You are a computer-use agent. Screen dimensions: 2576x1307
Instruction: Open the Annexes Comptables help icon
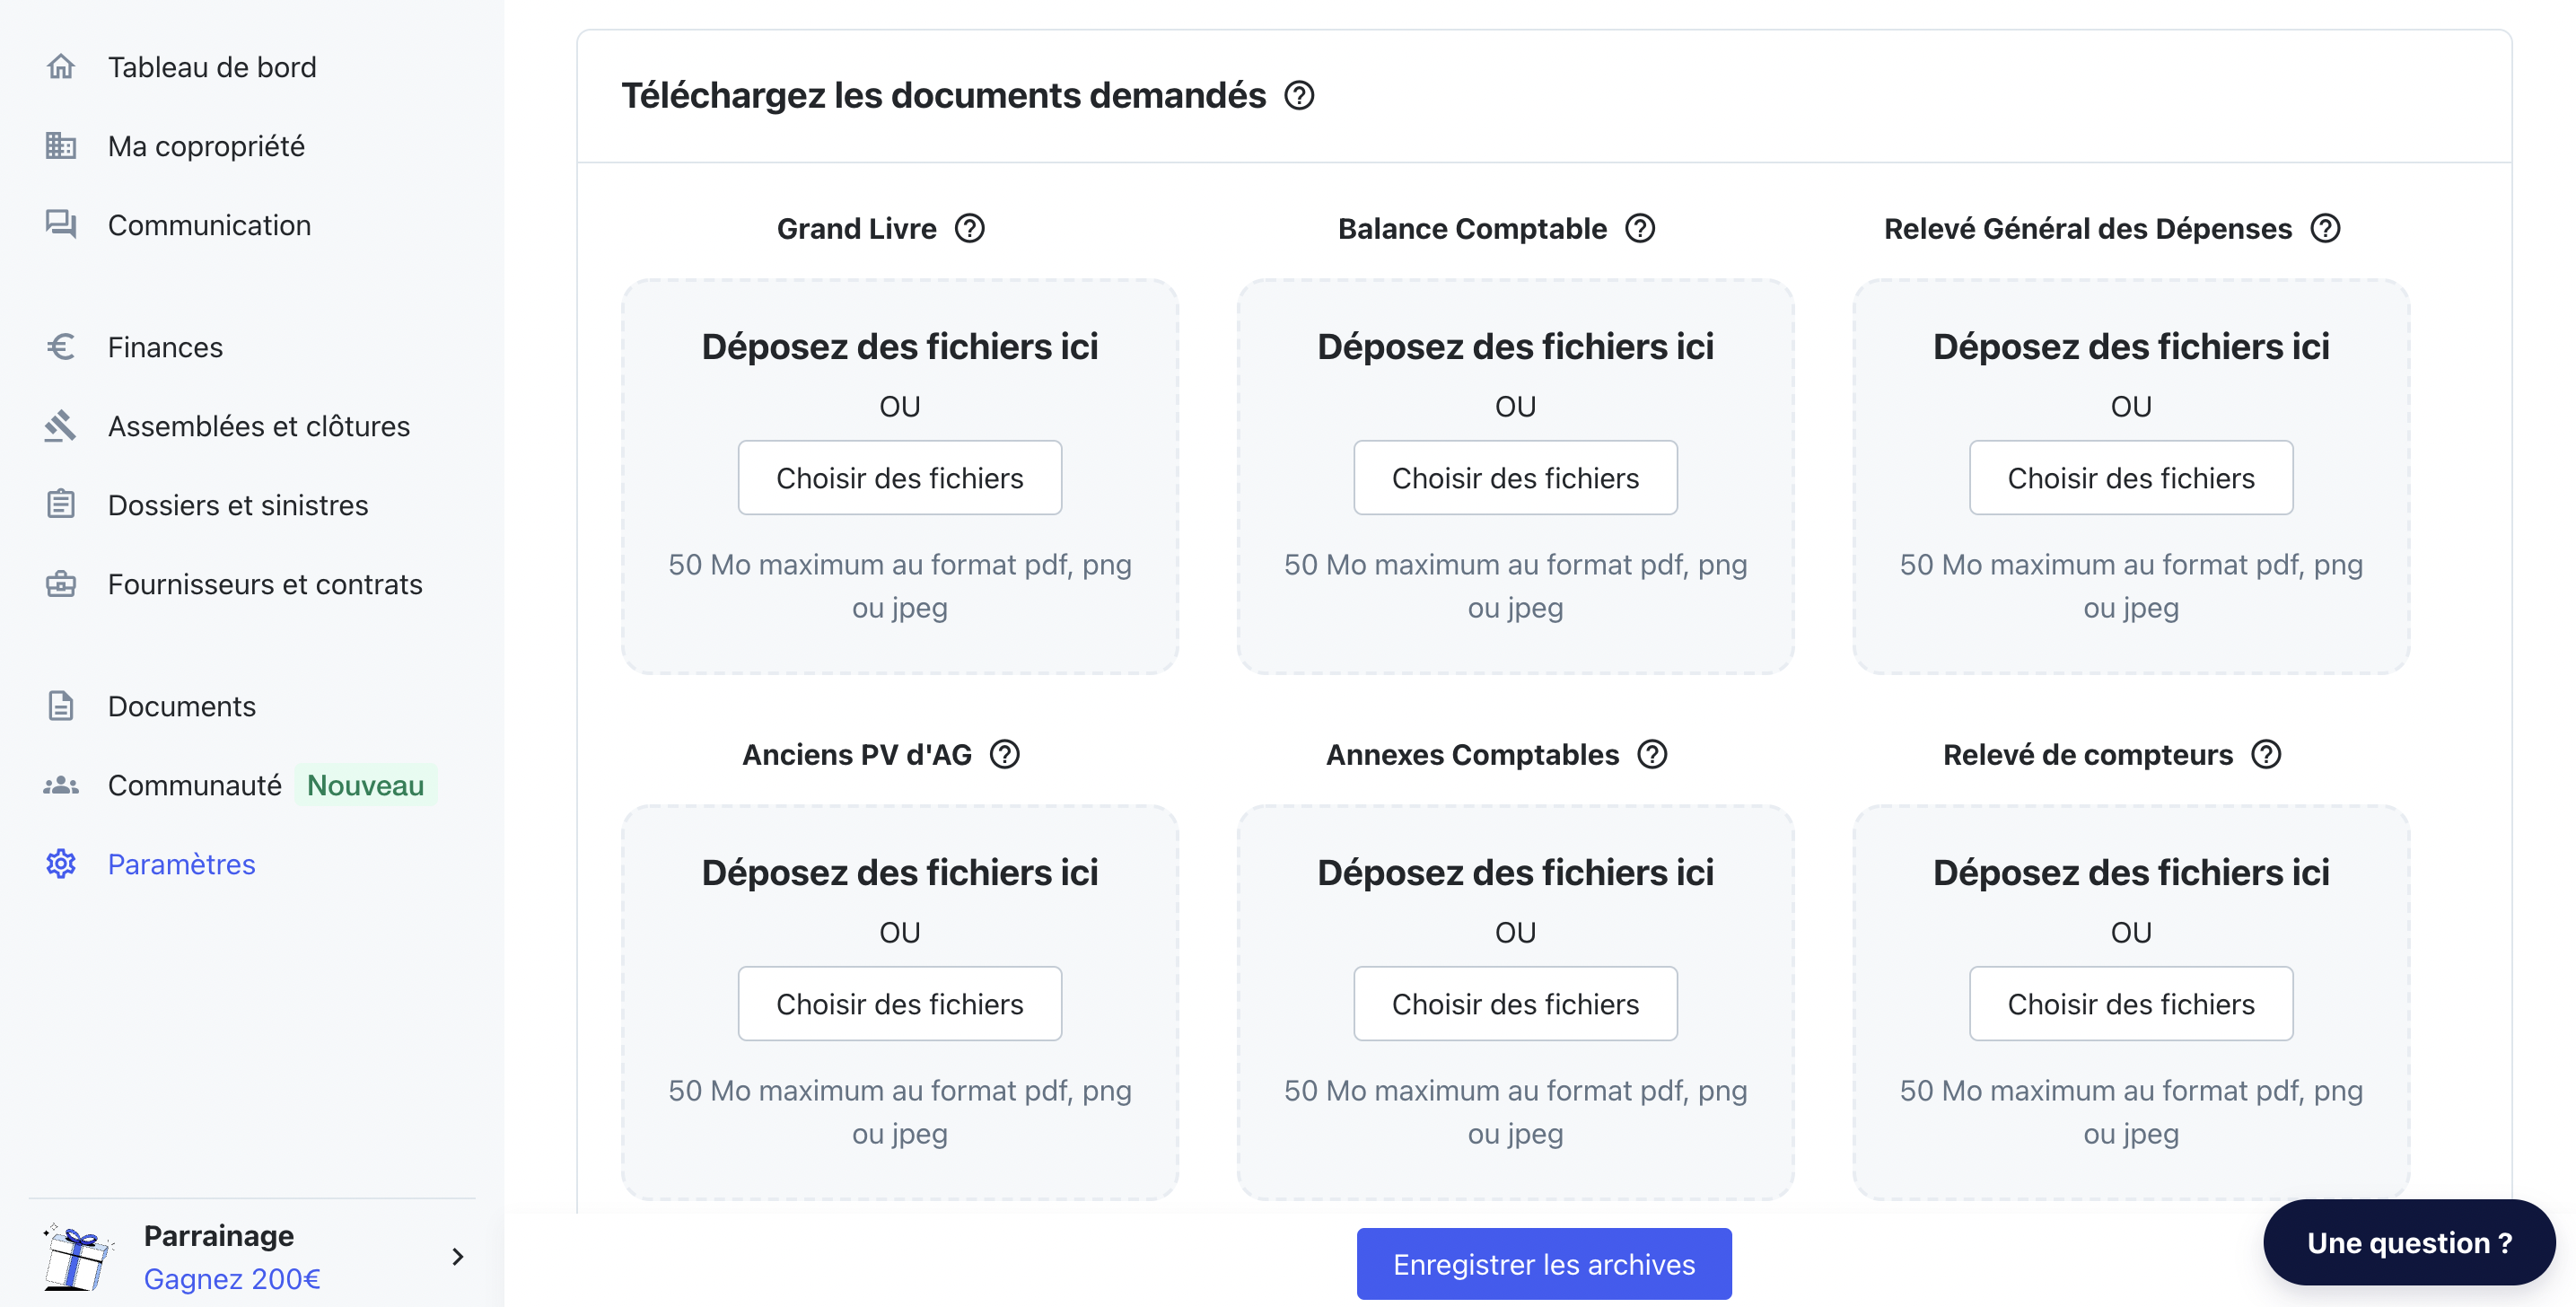[1652, 755]
